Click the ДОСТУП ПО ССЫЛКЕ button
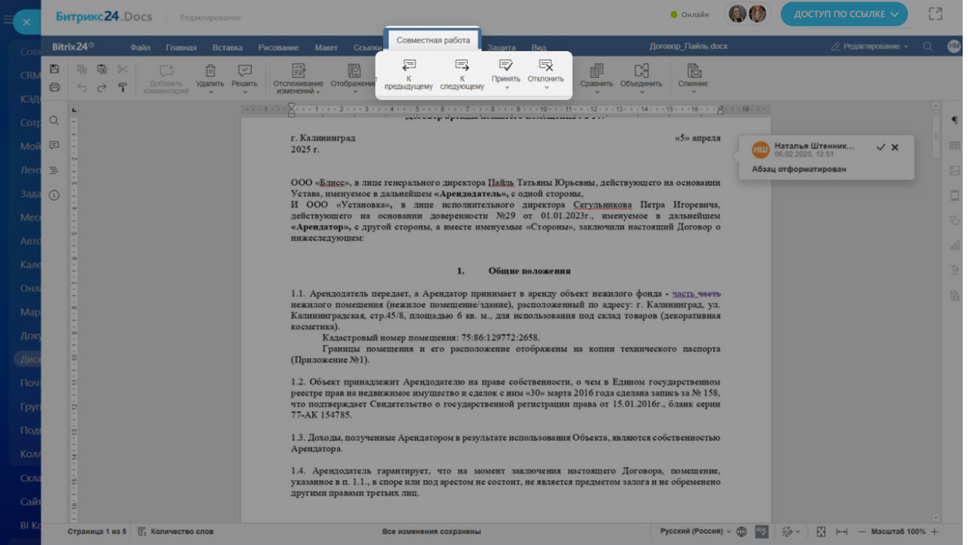The width and height of the screenshot is (968, 545). pos(844,14)
